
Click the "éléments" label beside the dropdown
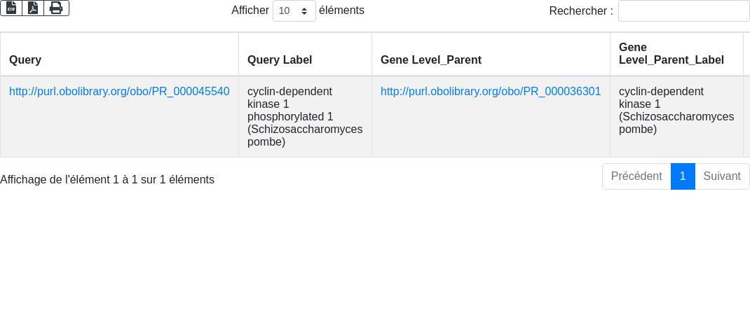(x=341, y=10)
